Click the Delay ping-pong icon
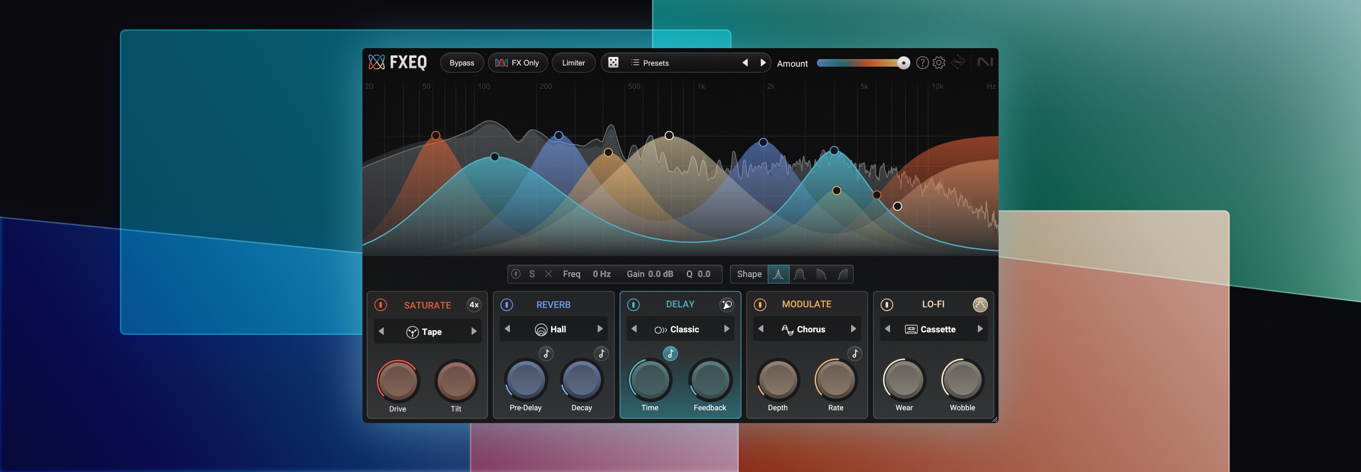 pos(727,305)
